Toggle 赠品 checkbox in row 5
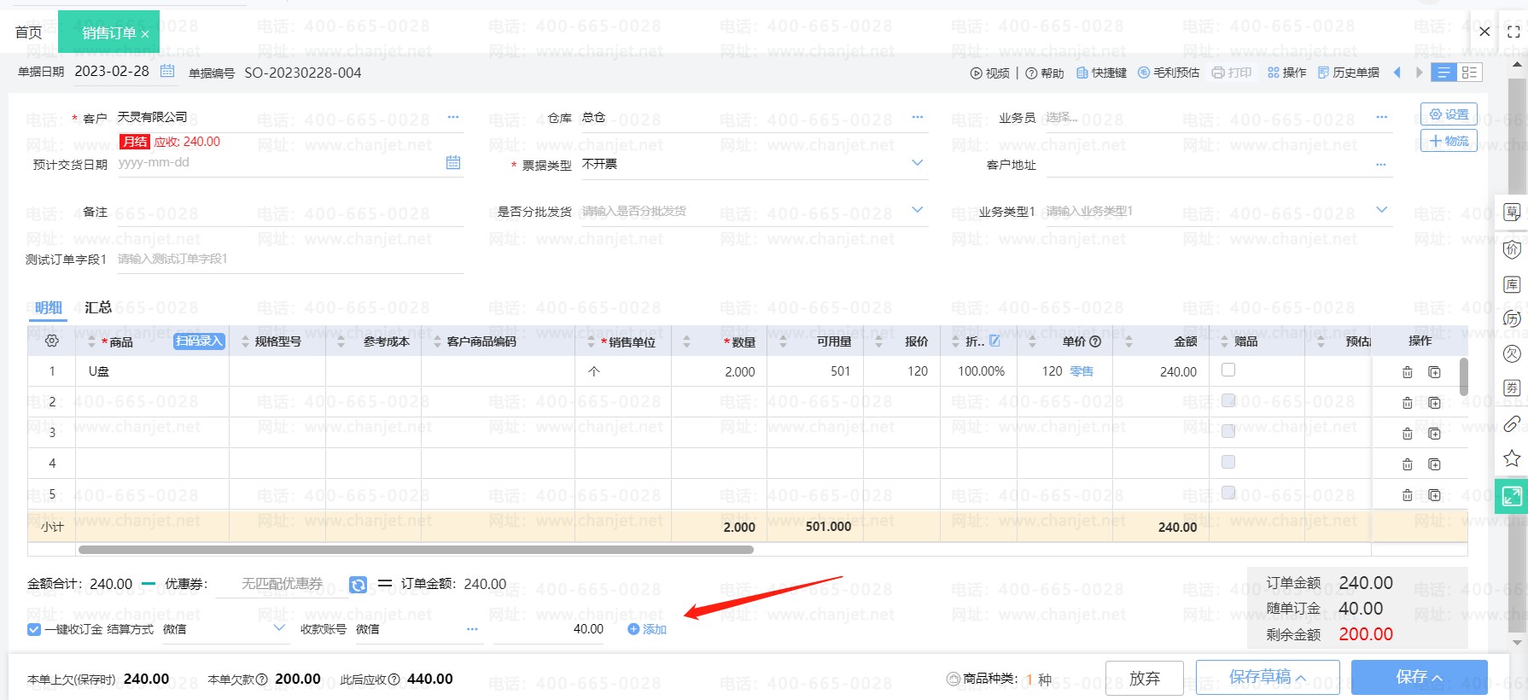This screenshot has height=700, width=1528. tap(1228, 493)
